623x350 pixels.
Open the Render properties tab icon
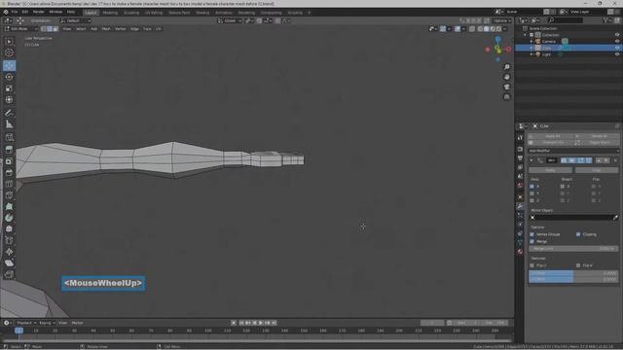pos(520,149)
